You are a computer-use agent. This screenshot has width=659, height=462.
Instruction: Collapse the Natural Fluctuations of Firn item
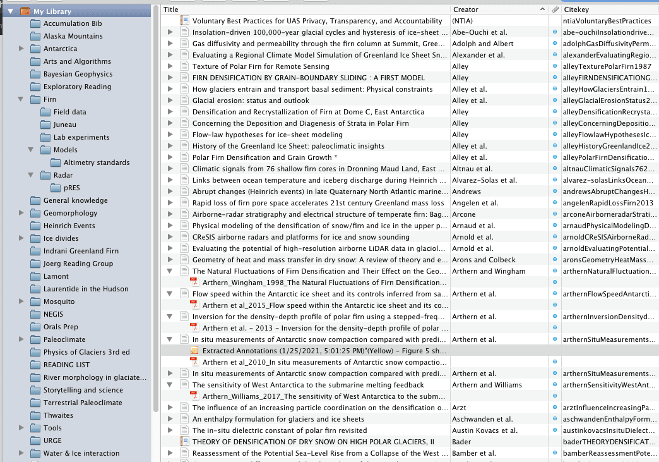tap(170, 271)
